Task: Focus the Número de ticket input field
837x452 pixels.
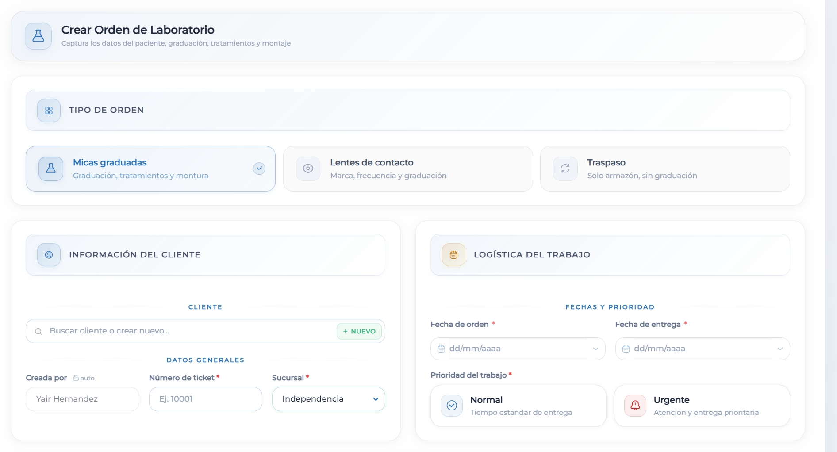Action: (205, 399)
